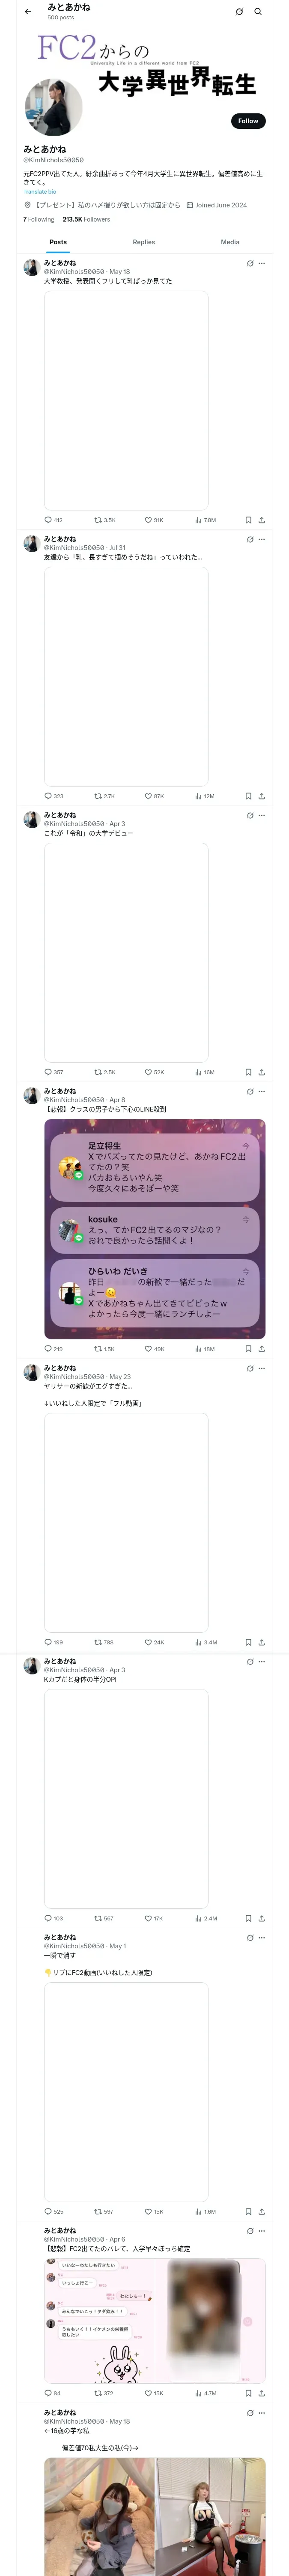Open the LINE chat image in Apr 8 post
Viewport: 289px width, 2576px height.
tap(155, 1229)
